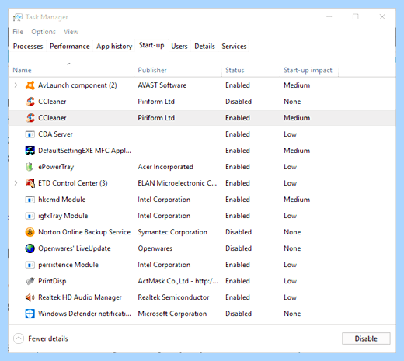Open the Options menu
The width and height of the screenshot is (404, 361).
44,32
